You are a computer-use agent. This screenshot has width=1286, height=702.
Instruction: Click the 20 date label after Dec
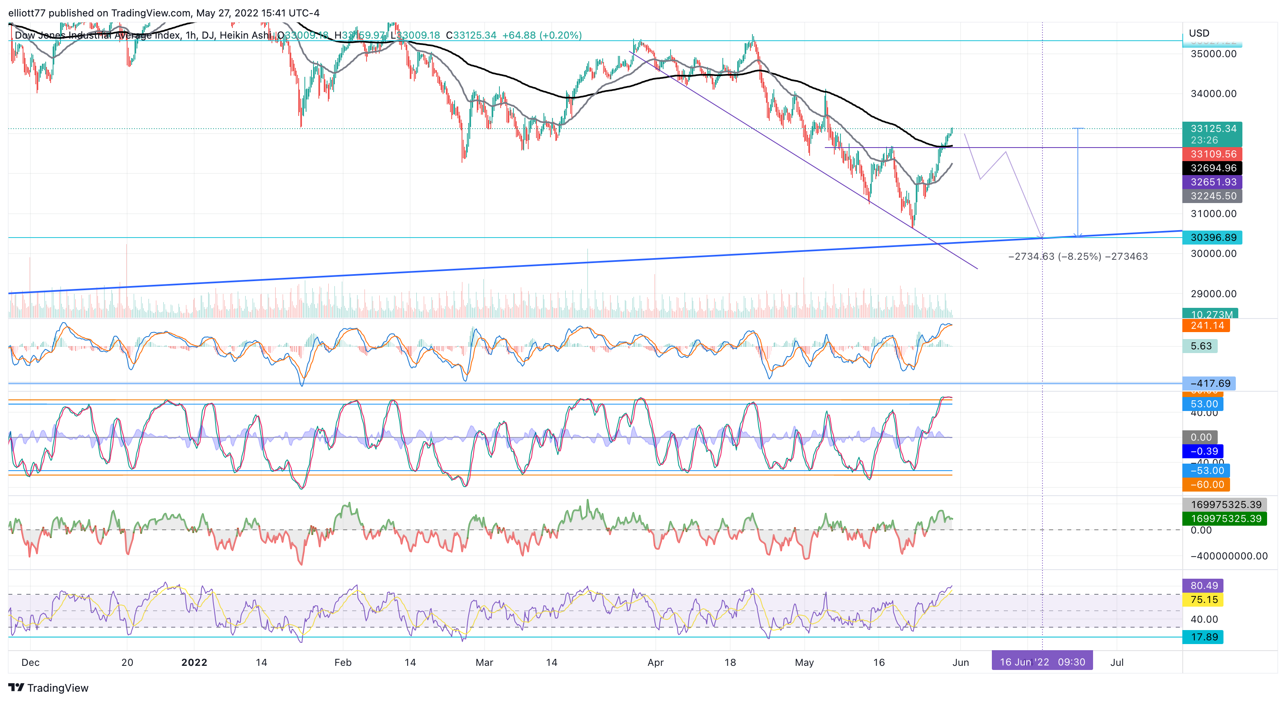(127, 663)
